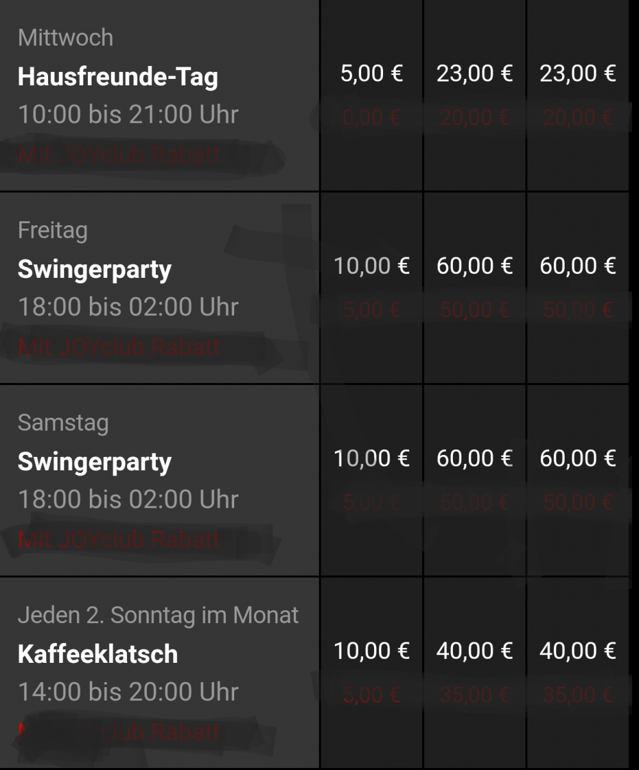Open the Freitag Swingerparty title

tap(94, 269)
